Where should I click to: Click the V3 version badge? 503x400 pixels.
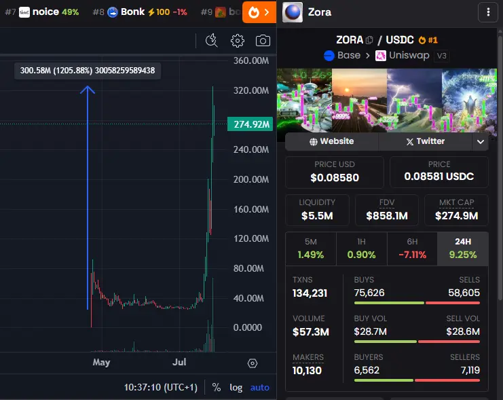[x=441, y=56]
